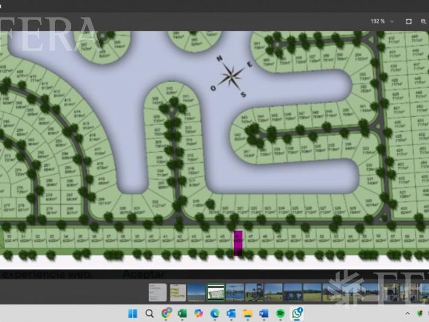This screenshot has height=322, width=429.
Task: Open Microsoft Edge from the taskbar
Action: point(215,313)
